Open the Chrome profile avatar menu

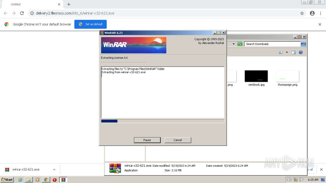click(312, 13)
